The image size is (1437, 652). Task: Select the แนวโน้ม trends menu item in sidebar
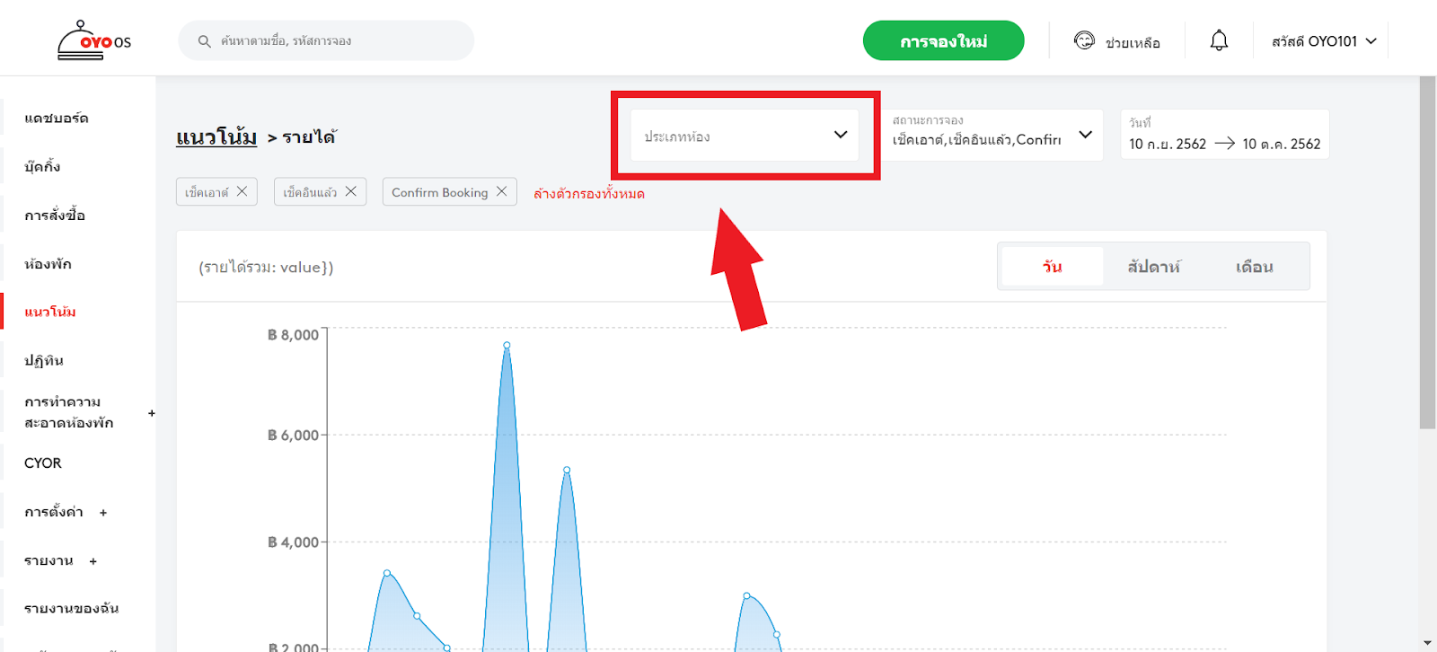click(50, 312)
